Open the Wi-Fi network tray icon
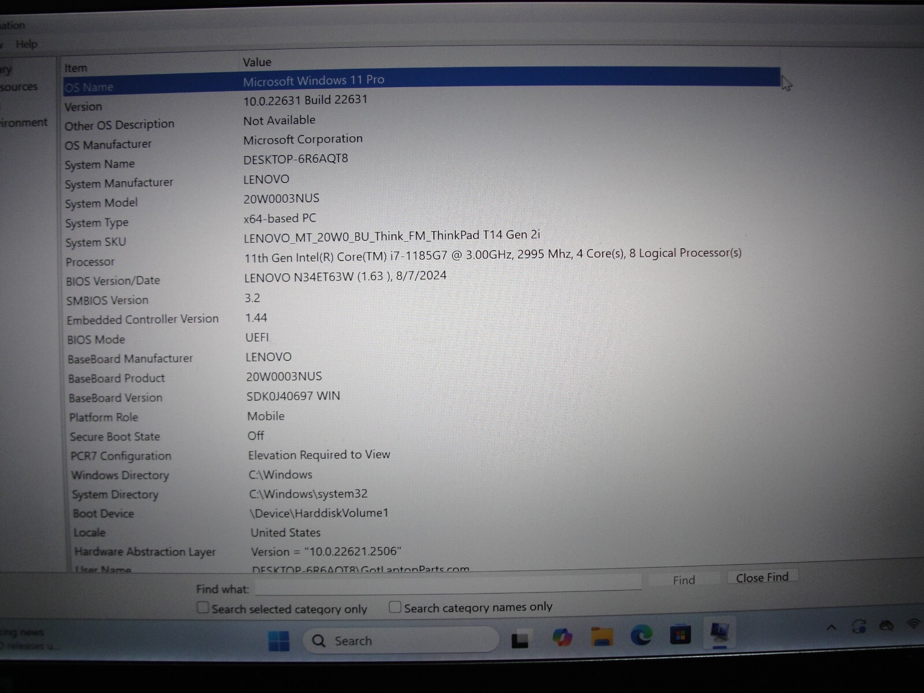 pyautogui.click(x=914, y=624)
